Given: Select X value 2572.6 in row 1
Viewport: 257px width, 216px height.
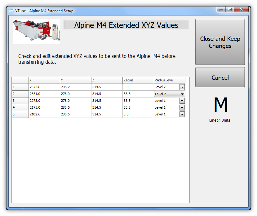Looking at the screenshot, I should pyautogui.click(x=44, y=87).
